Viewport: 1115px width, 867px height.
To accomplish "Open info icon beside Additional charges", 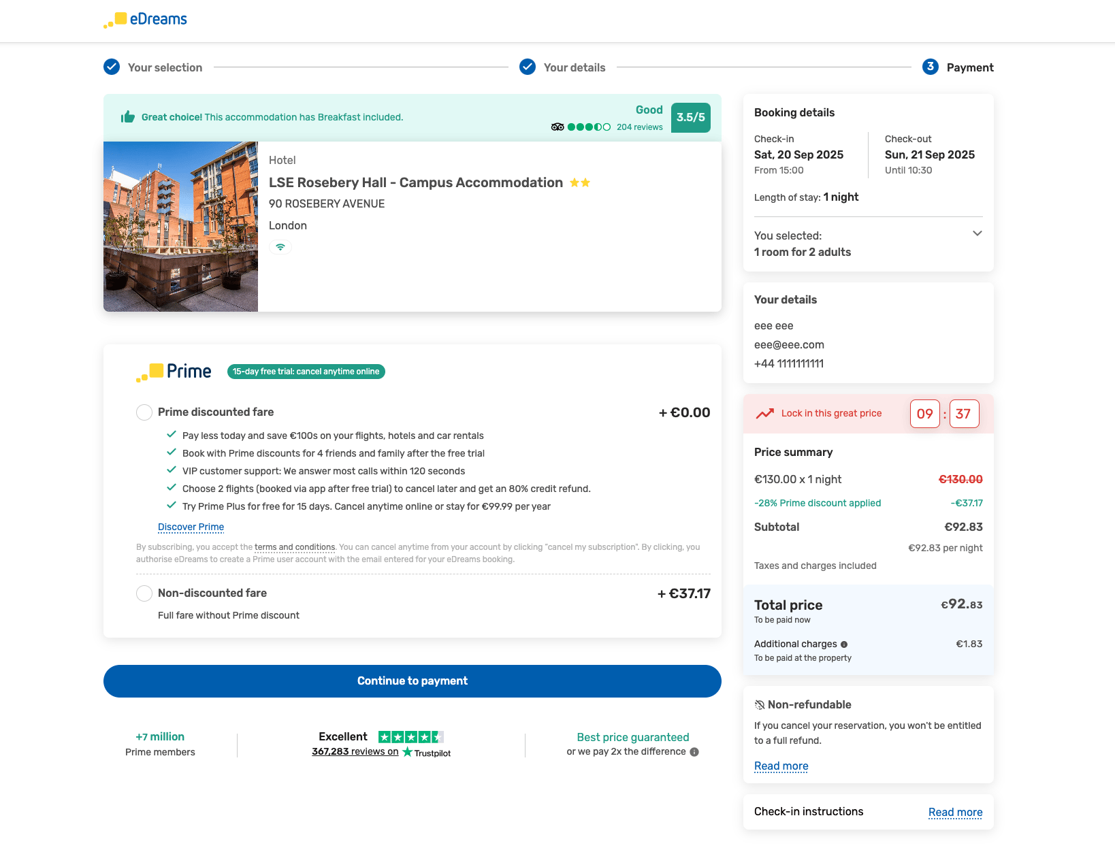I will pos(844,644).
